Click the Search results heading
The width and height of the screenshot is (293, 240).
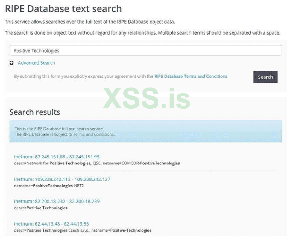click(35, 112)
